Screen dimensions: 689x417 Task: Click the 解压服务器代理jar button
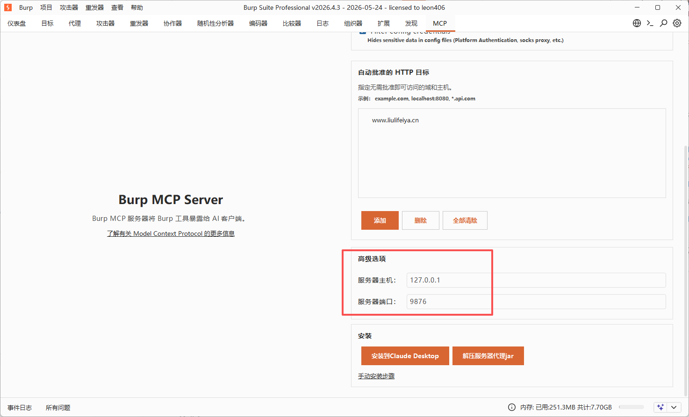point(488,356)
